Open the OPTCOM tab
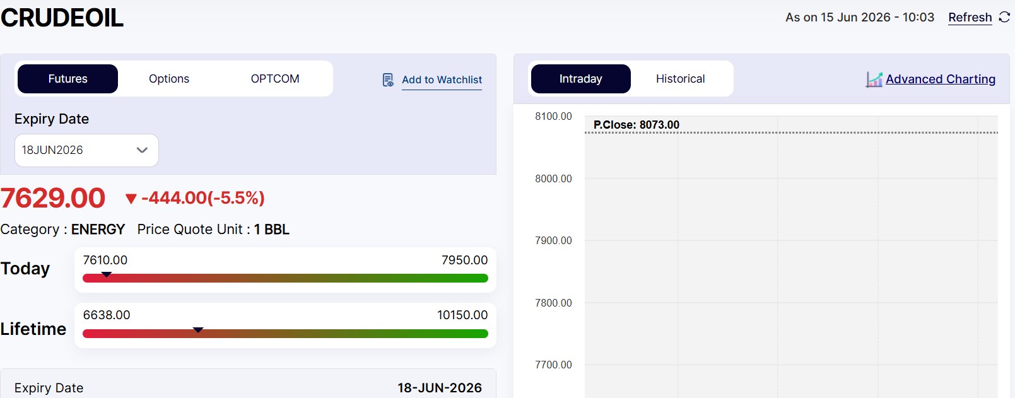The width and height of the screenshot is (1015, 398). [x=275, y=79]
